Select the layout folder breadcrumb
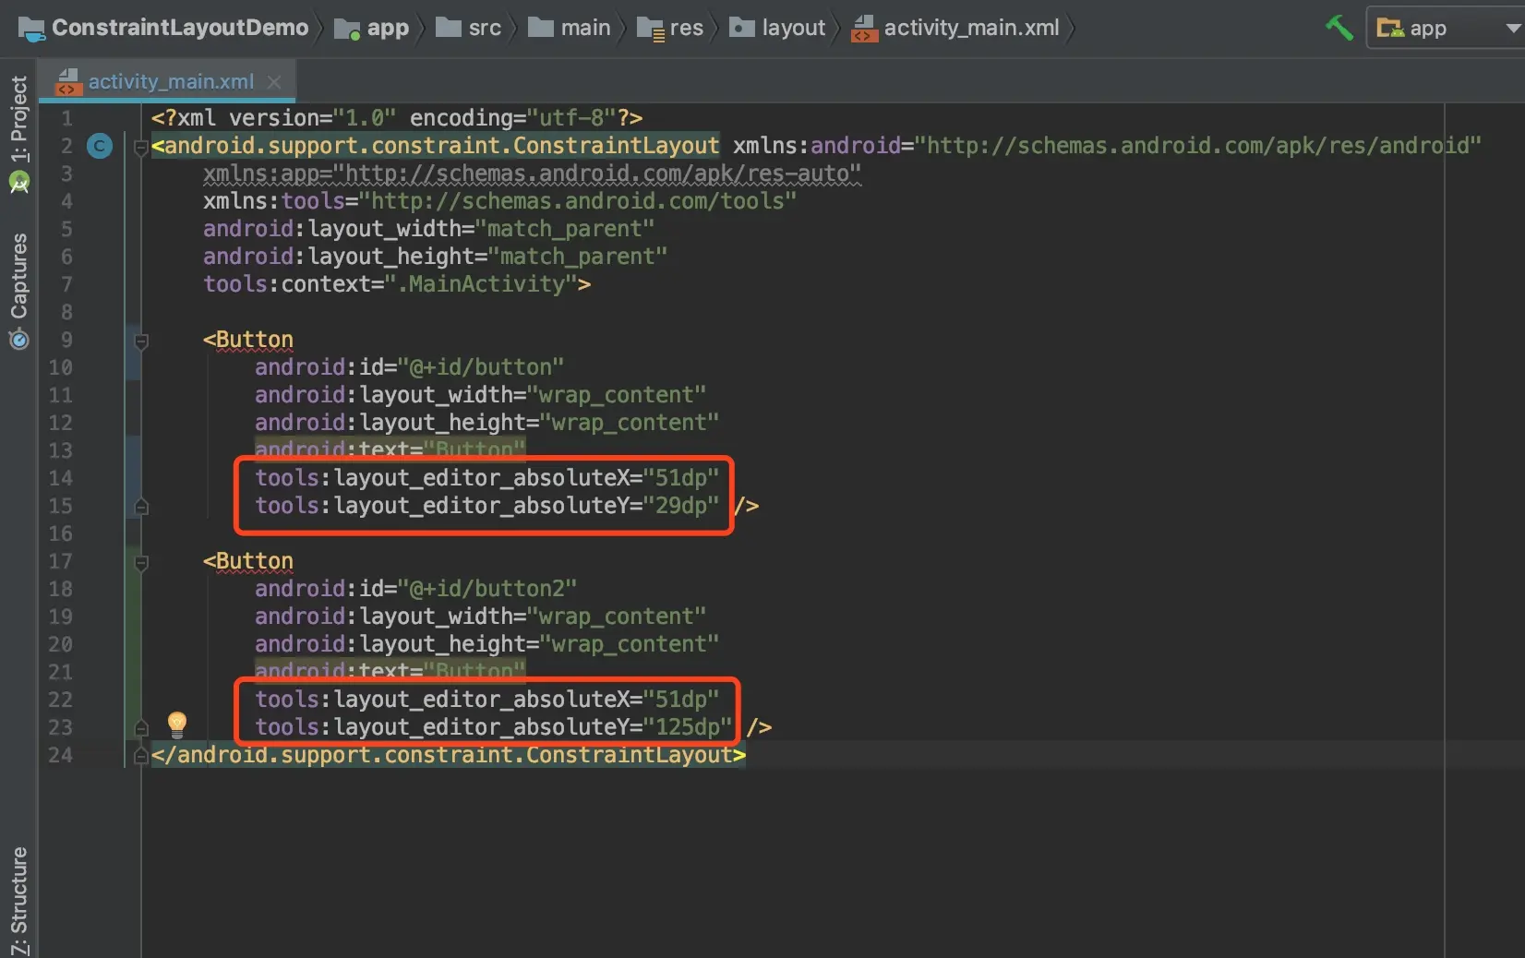Image resolution: width=1525 pixels, height=958 pixels. point(777,28)
